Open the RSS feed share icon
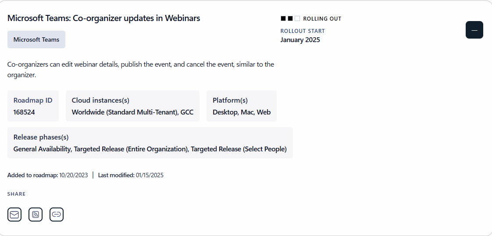This screenshot has height=236, width=492. tap(36, 215)
